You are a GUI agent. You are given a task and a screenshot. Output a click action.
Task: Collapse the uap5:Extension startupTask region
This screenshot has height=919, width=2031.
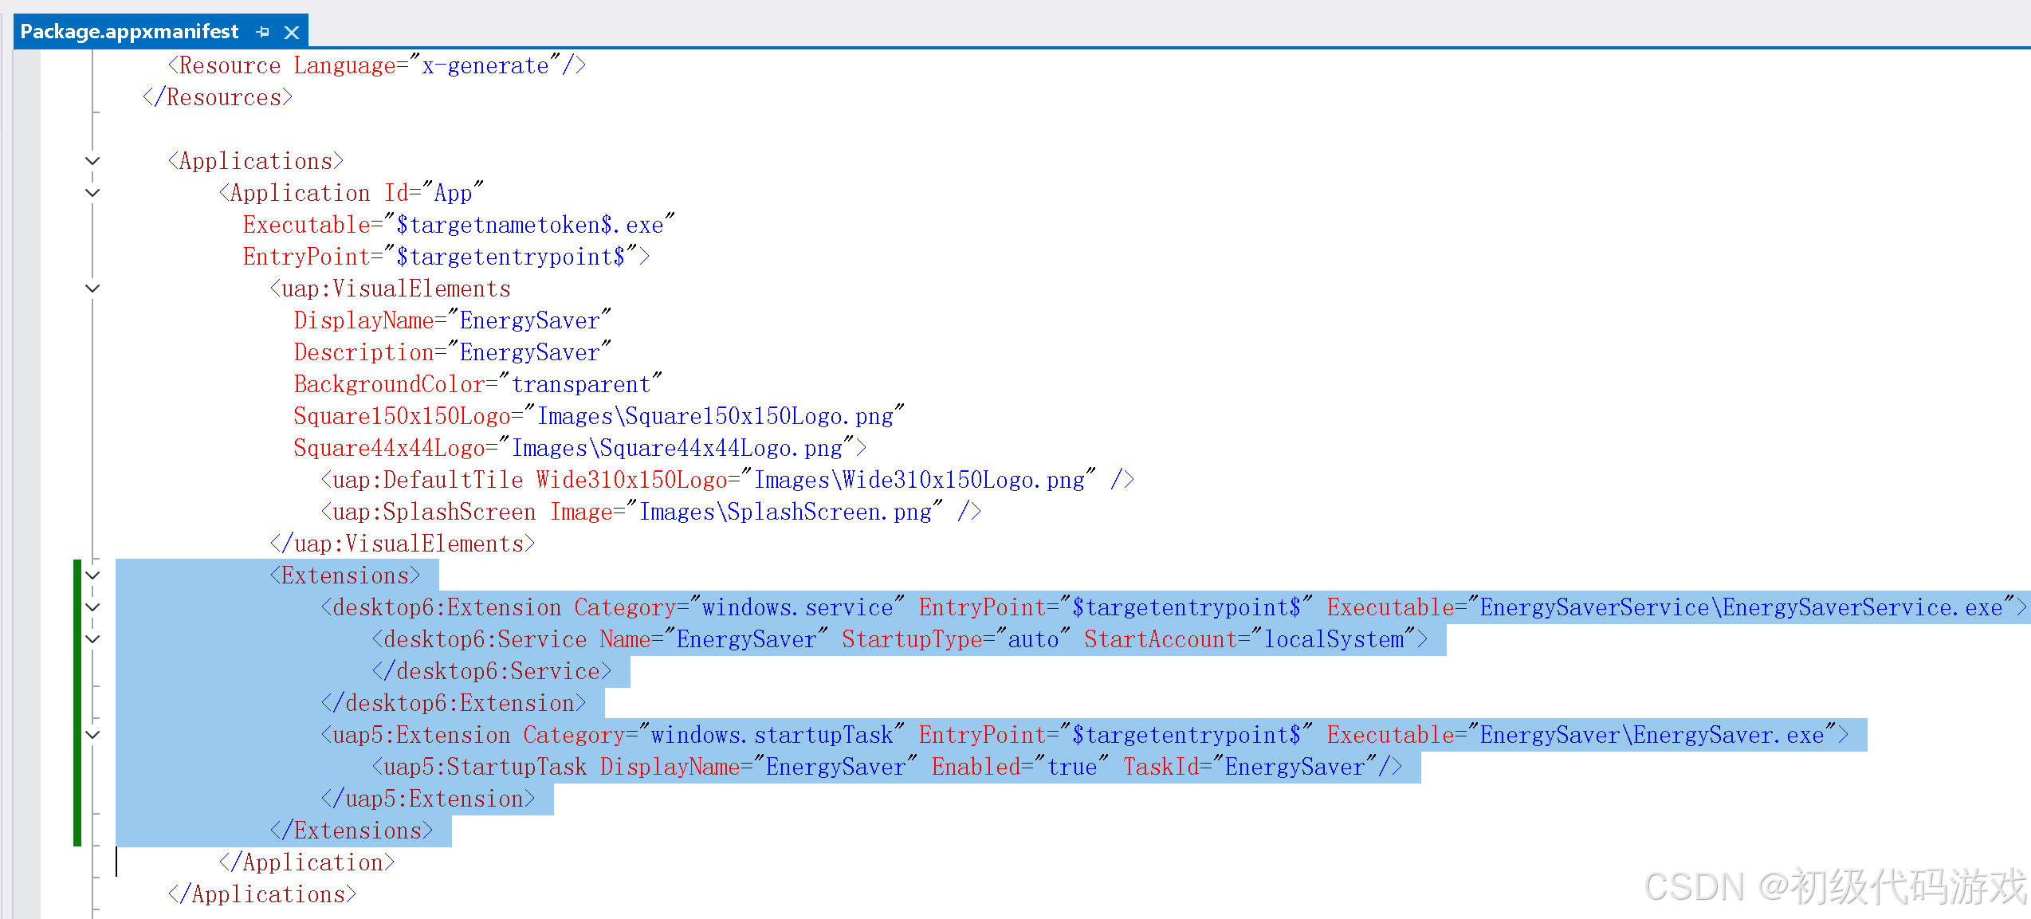pyautogui.click(x=92, y=735)
